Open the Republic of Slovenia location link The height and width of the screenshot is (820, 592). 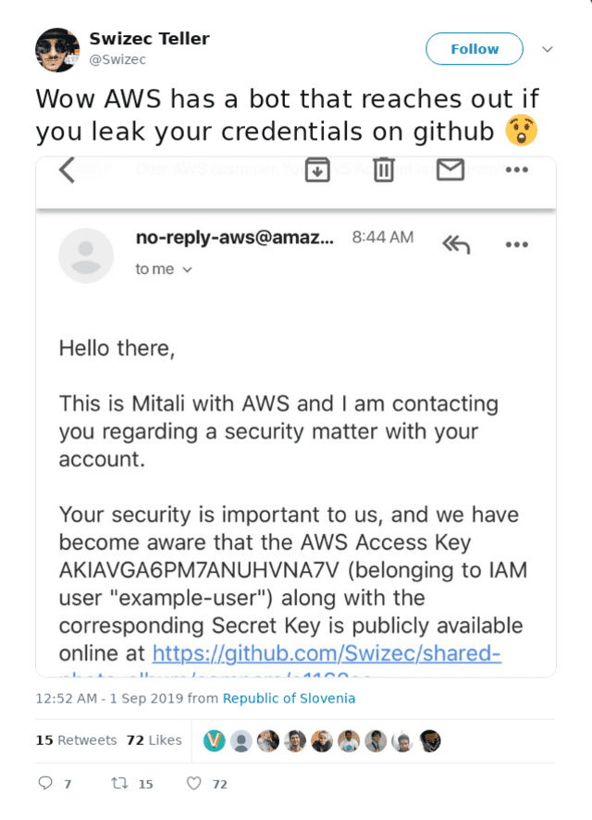289,699
